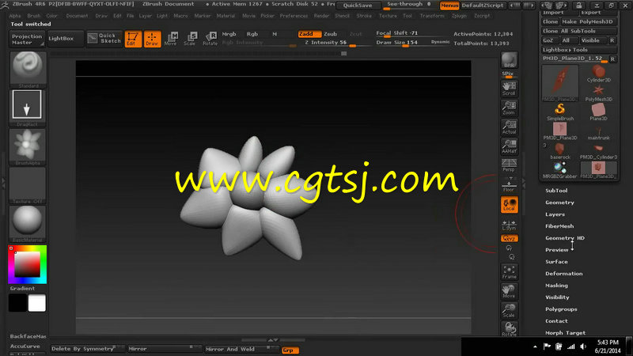Select the white secondary color swatch

click(x=36, y=303)
